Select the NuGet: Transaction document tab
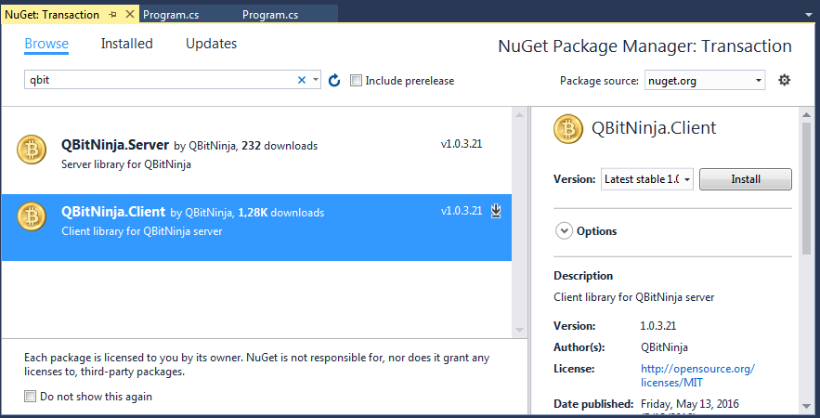The width and height of the screenshot is (820, 418). [52, 15]
